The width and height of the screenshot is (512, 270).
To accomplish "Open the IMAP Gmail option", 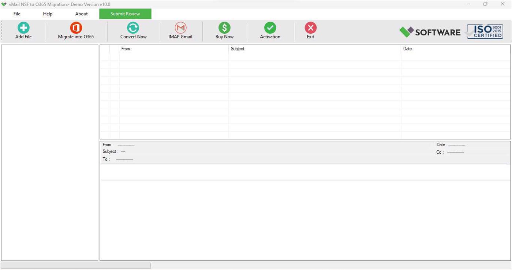I will (180, 30).
